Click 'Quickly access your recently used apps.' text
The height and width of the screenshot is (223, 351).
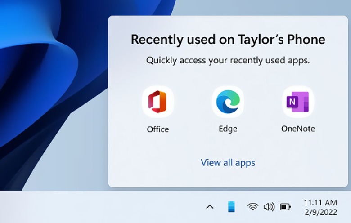tap(228, 60)
